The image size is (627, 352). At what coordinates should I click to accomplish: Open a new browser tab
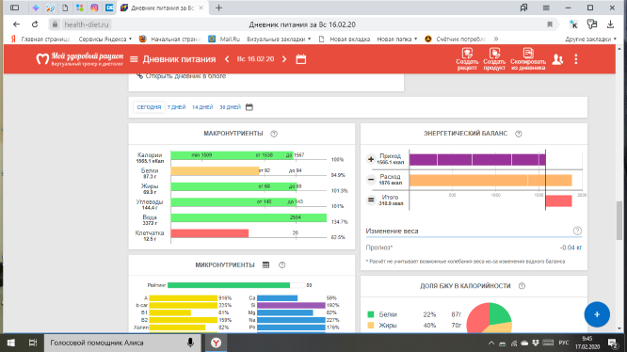(218, 8)
